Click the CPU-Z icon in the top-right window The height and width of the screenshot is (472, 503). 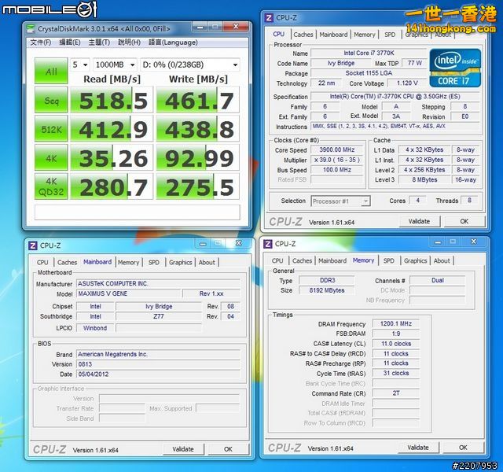269,17
